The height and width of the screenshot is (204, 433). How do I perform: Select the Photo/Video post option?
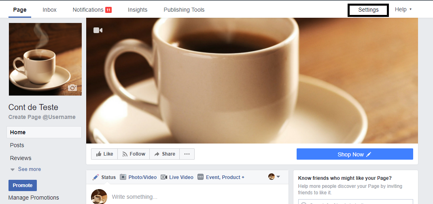click(x=138, y=177)
